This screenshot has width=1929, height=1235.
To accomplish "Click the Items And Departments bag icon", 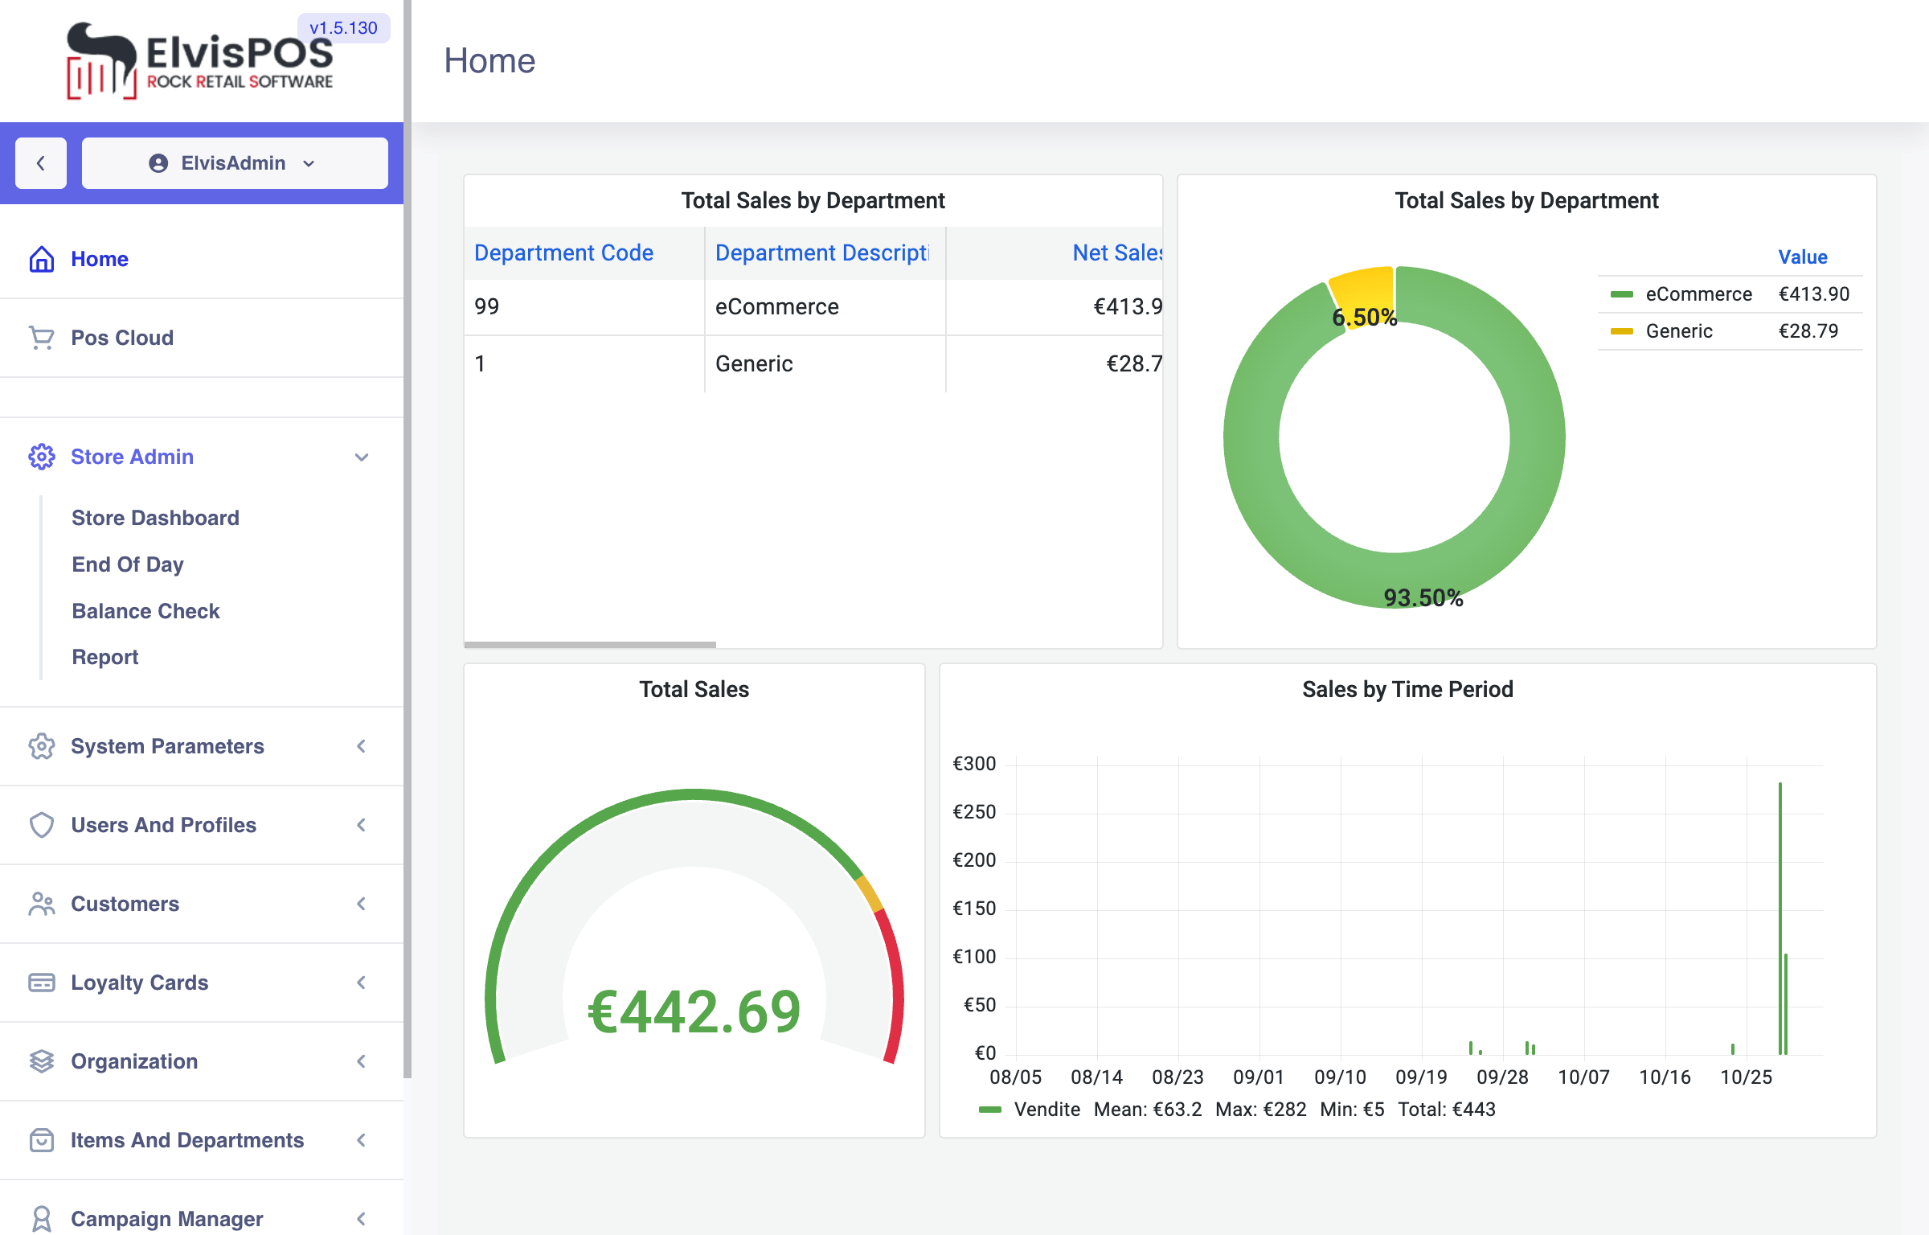I will (x=42, y=1140).
